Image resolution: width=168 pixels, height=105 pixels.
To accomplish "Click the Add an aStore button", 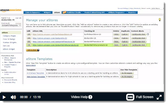I will pyautogui.click(x=33, y=50).
